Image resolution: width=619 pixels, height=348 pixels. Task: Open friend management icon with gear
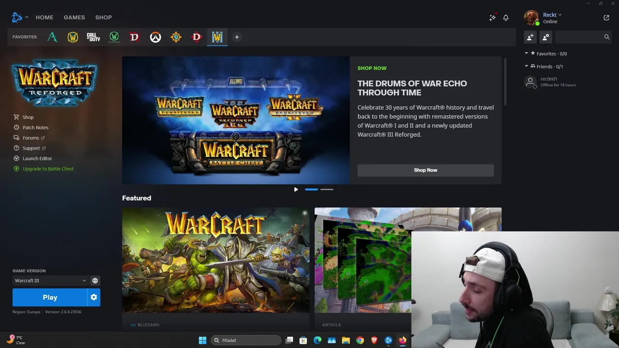546,37
